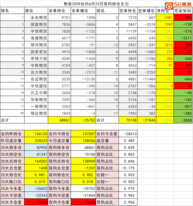Click the red 20大今仓差 value -4259
Image resolution: width=193 pixels, height=206 pixels.
point(36,202)
